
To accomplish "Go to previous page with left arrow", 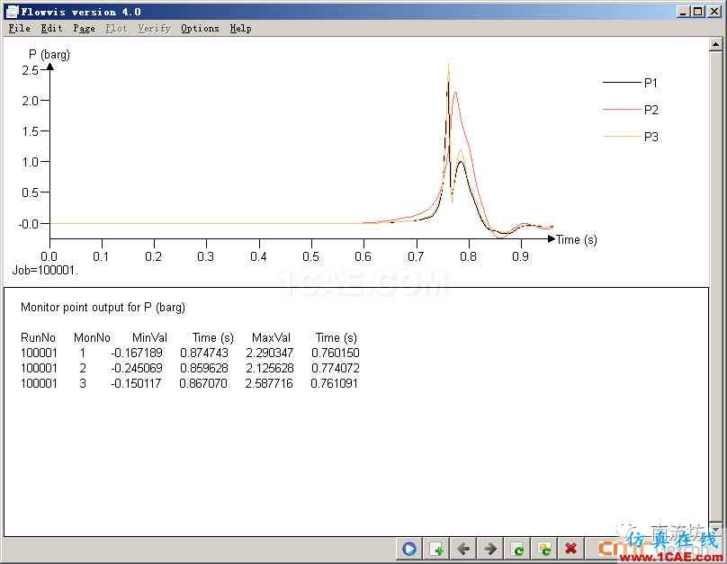I will tap(463, 550).
